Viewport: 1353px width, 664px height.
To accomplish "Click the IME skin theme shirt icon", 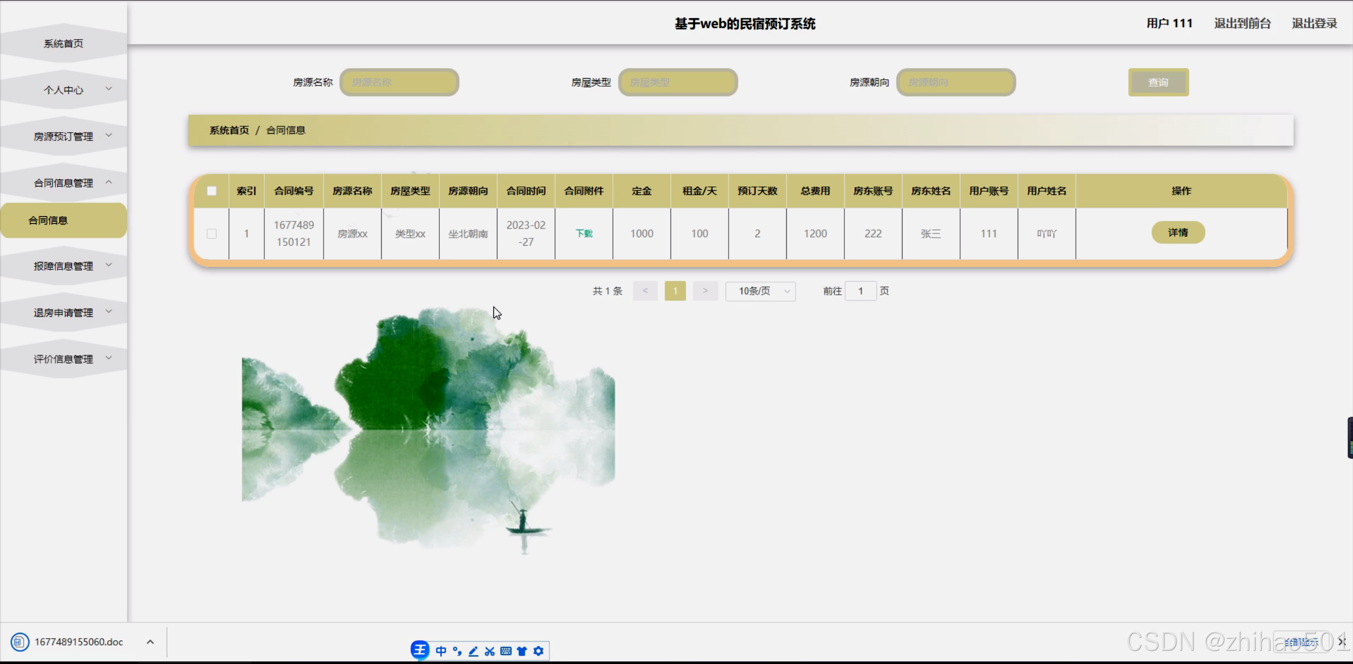I will click(x=522, y=651).
